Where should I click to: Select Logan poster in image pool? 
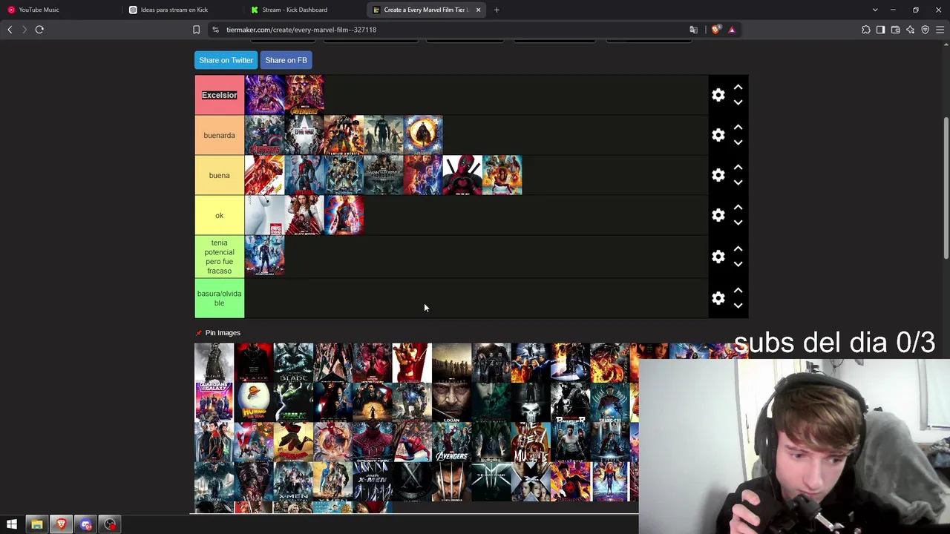pos(451,403)
